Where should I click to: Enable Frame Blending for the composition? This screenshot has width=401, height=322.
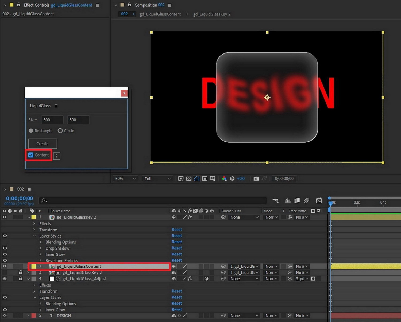tap(297, 200)
